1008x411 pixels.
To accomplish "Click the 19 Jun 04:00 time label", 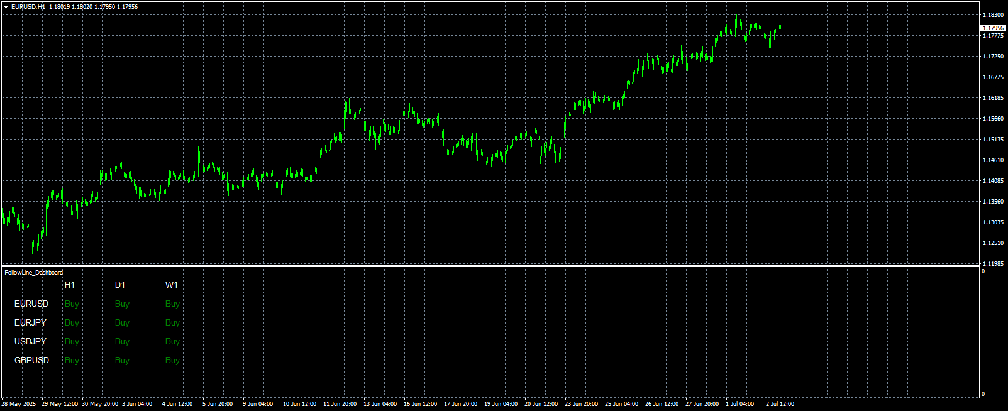I will [501, 404].
